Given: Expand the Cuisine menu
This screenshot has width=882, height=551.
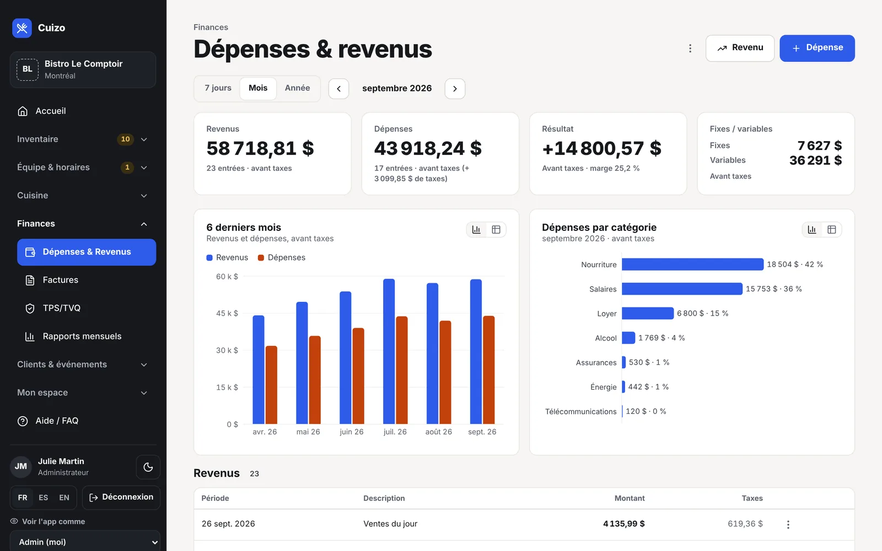Looking at the screenshot, I should click(x=83, y=195).
